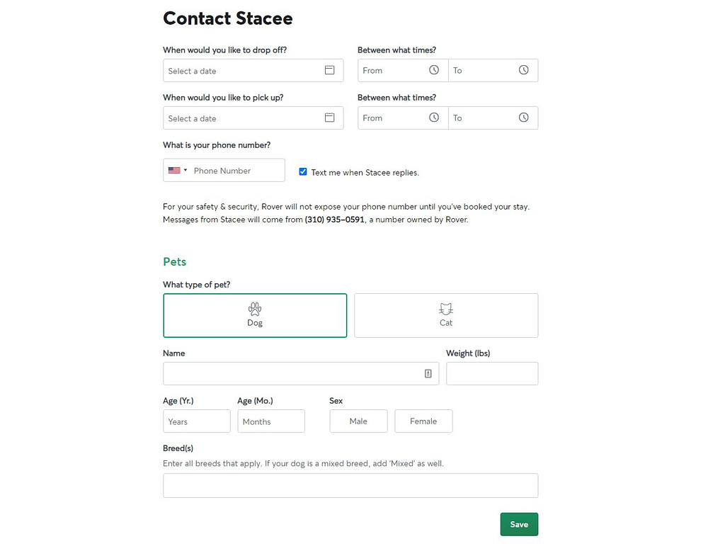Click the clock icon in pick-up From field
Screen dimensions: 725x546
434,118
